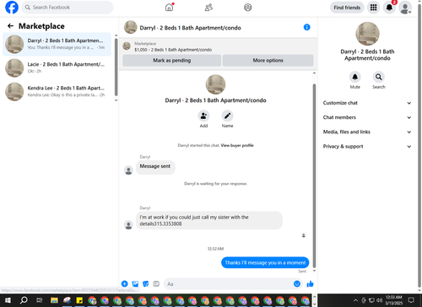Viewport: 422px width, 307px height.
Task: Click Mark as pending button
Action: point(171,61)
